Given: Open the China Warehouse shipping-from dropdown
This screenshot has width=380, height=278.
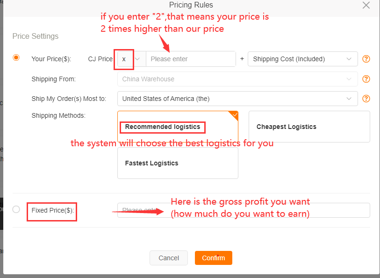Looking at the screenshot, I should click(x=237, y=79).
